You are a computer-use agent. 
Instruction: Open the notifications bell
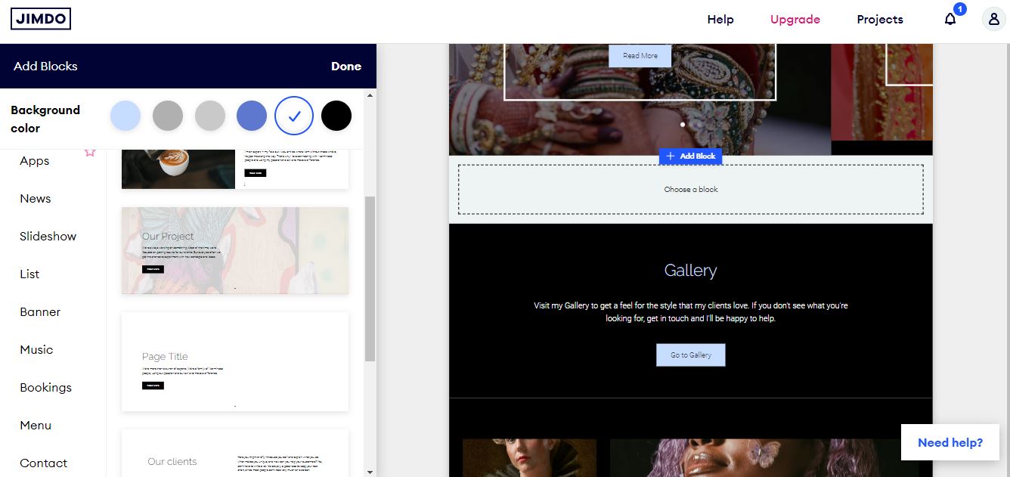pos(950,19)
